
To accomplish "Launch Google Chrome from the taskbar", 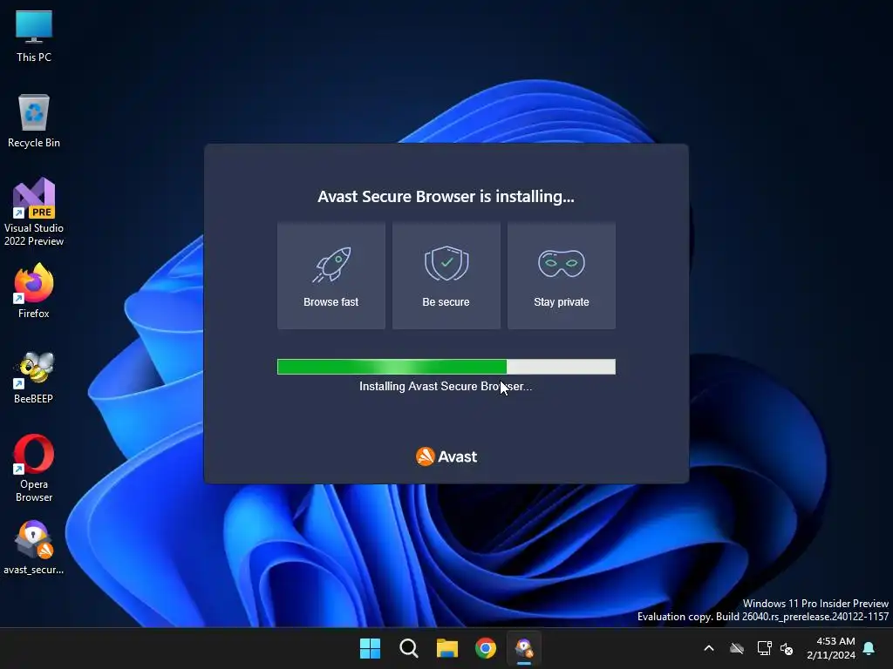I will [486, 648].
